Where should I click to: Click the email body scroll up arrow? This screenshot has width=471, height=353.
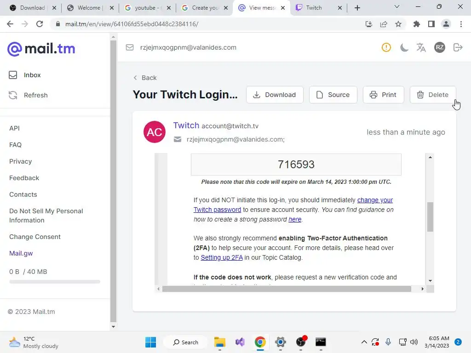point(430,157)
